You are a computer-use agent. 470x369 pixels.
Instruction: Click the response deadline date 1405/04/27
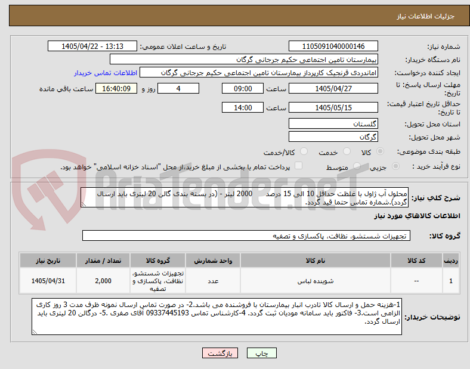[333, 89]
